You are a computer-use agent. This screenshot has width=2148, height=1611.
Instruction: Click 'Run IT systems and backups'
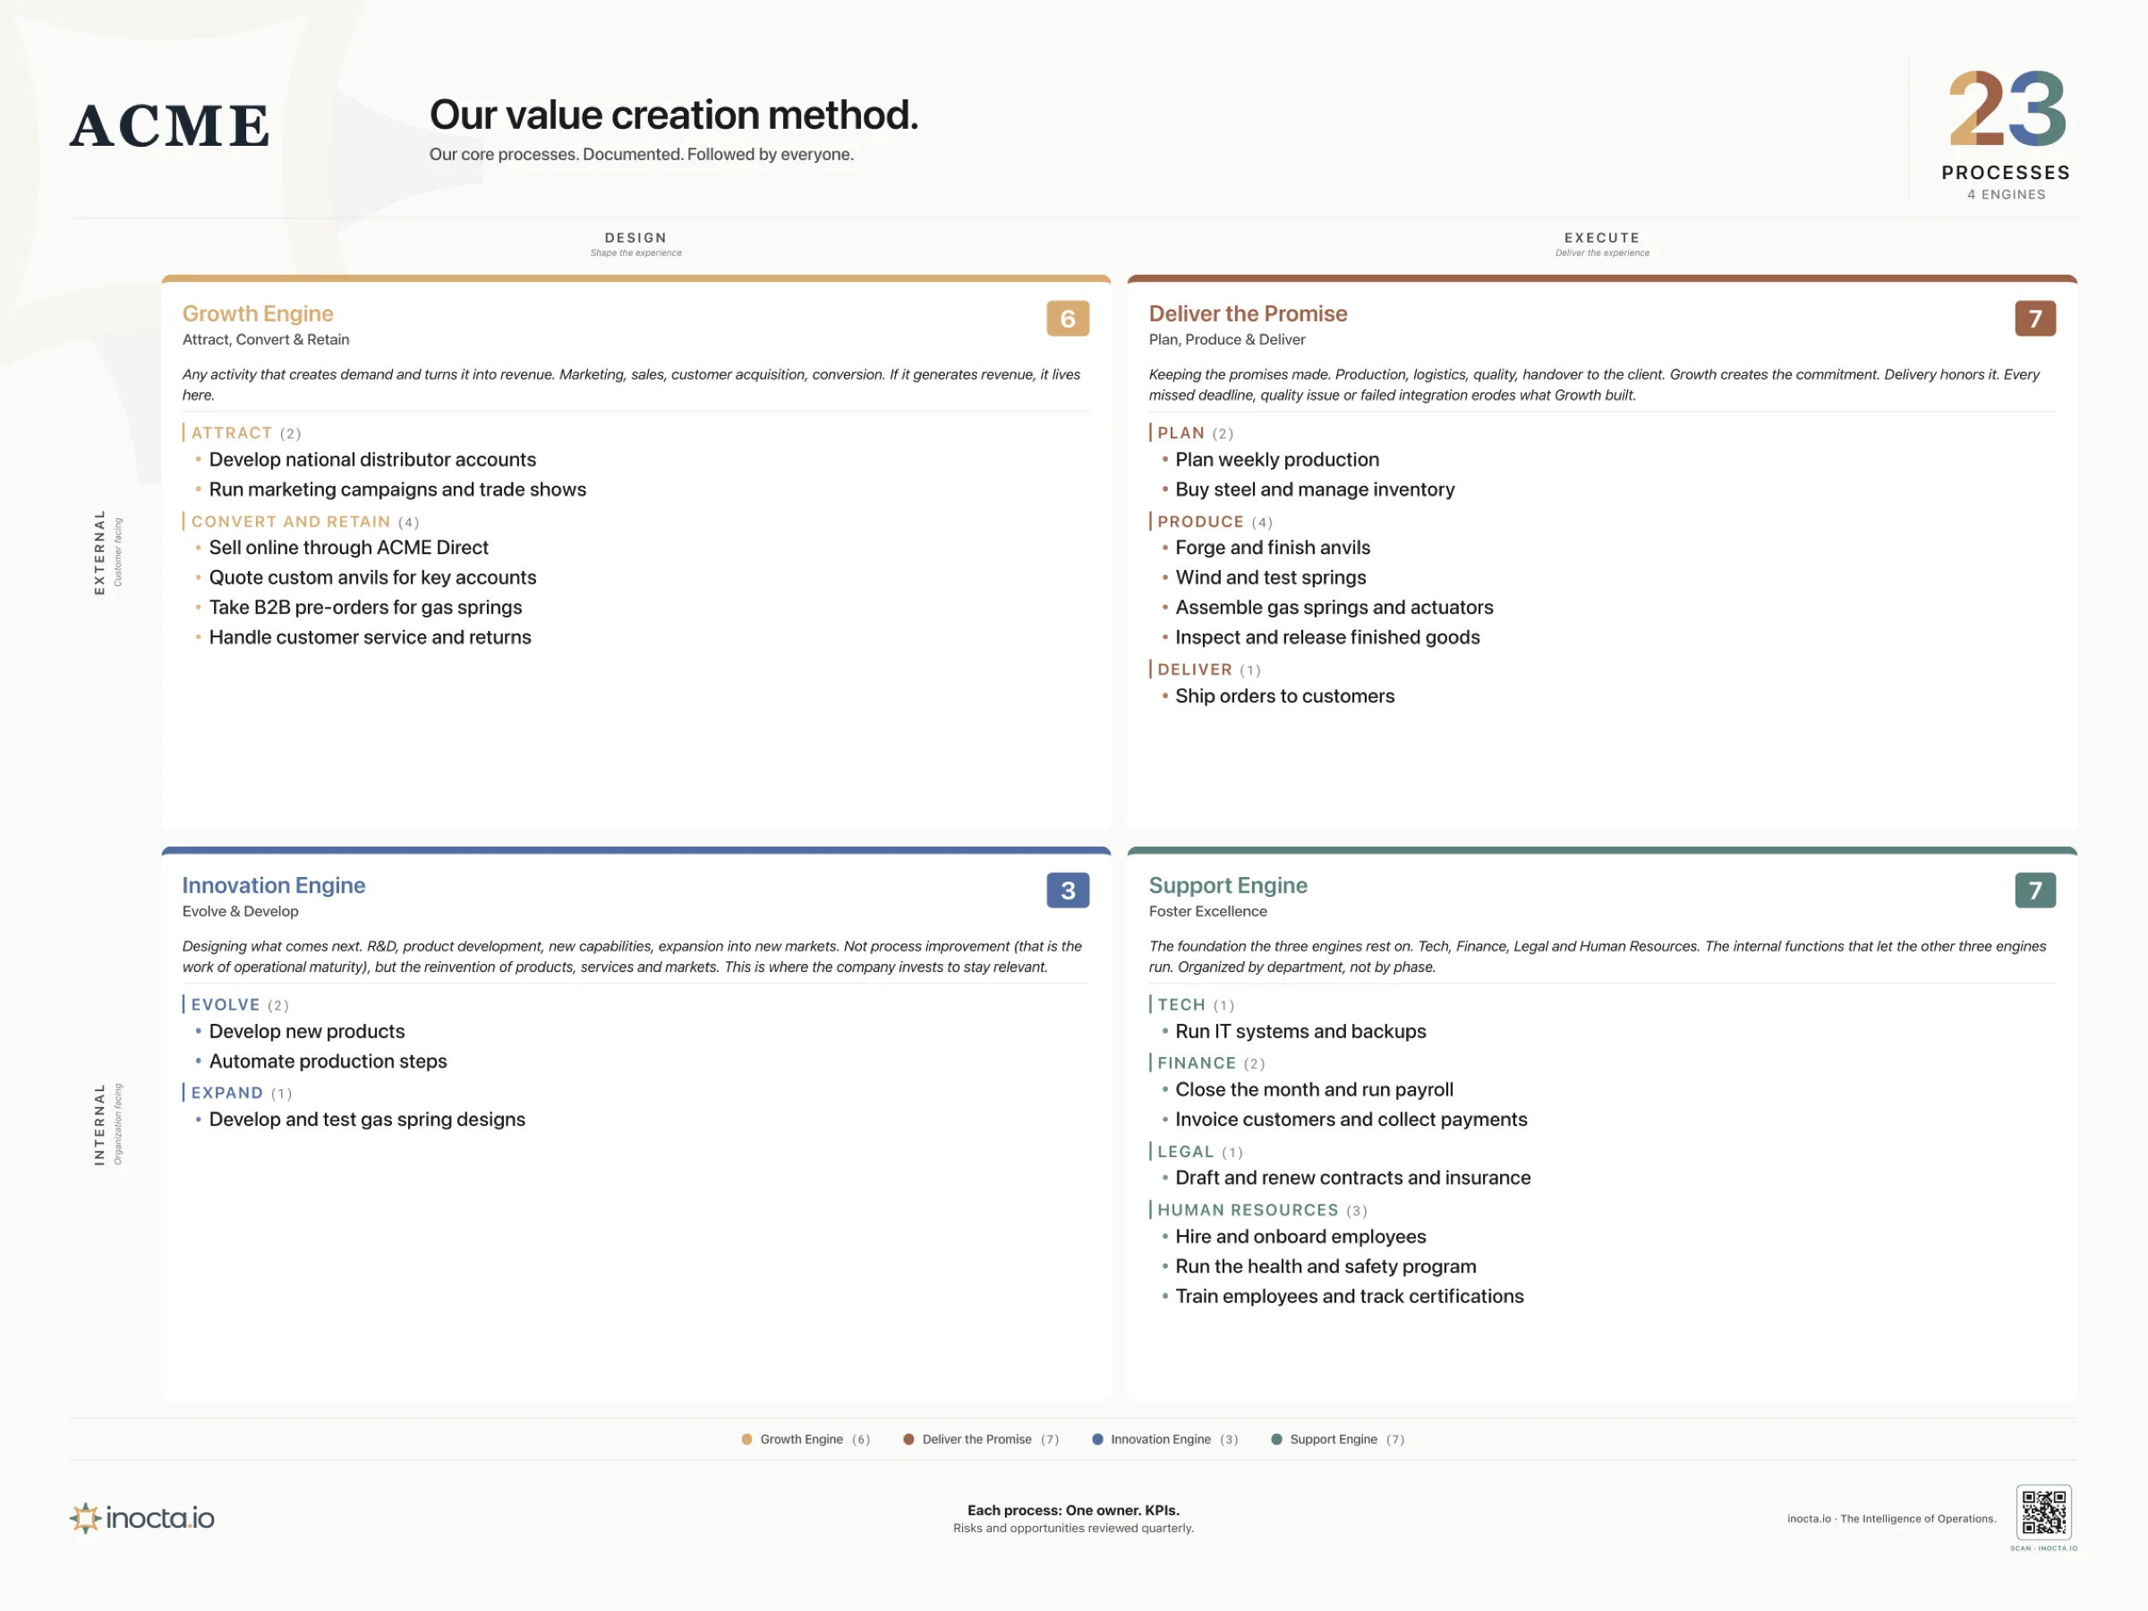pos(1300,1031)
